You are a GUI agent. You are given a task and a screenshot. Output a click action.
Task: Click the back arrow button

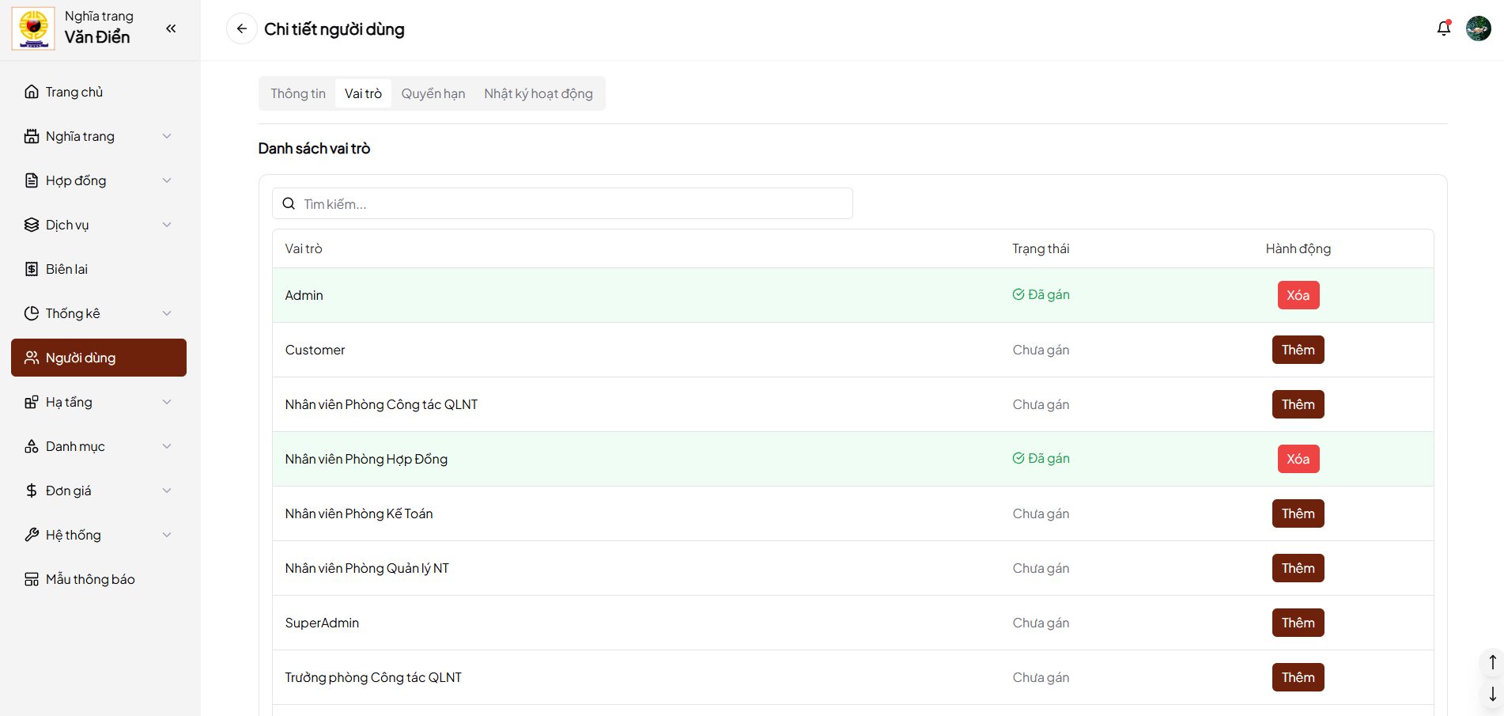pyautogui.click(x=242, y=28)
